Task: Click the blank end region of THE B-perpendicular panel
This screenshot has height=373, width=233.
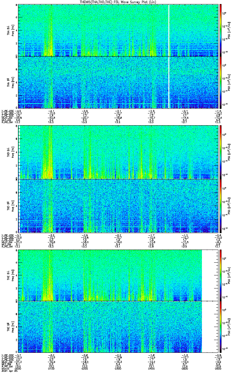Action: coord(210,275)
